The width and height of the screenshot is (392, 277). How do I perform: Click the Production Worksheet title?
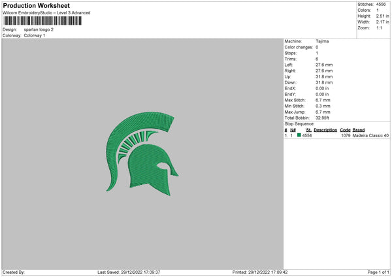36,5
